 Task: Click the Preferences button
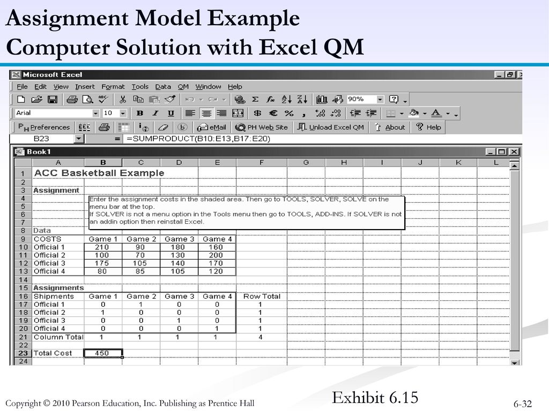[x=44, y=127]
